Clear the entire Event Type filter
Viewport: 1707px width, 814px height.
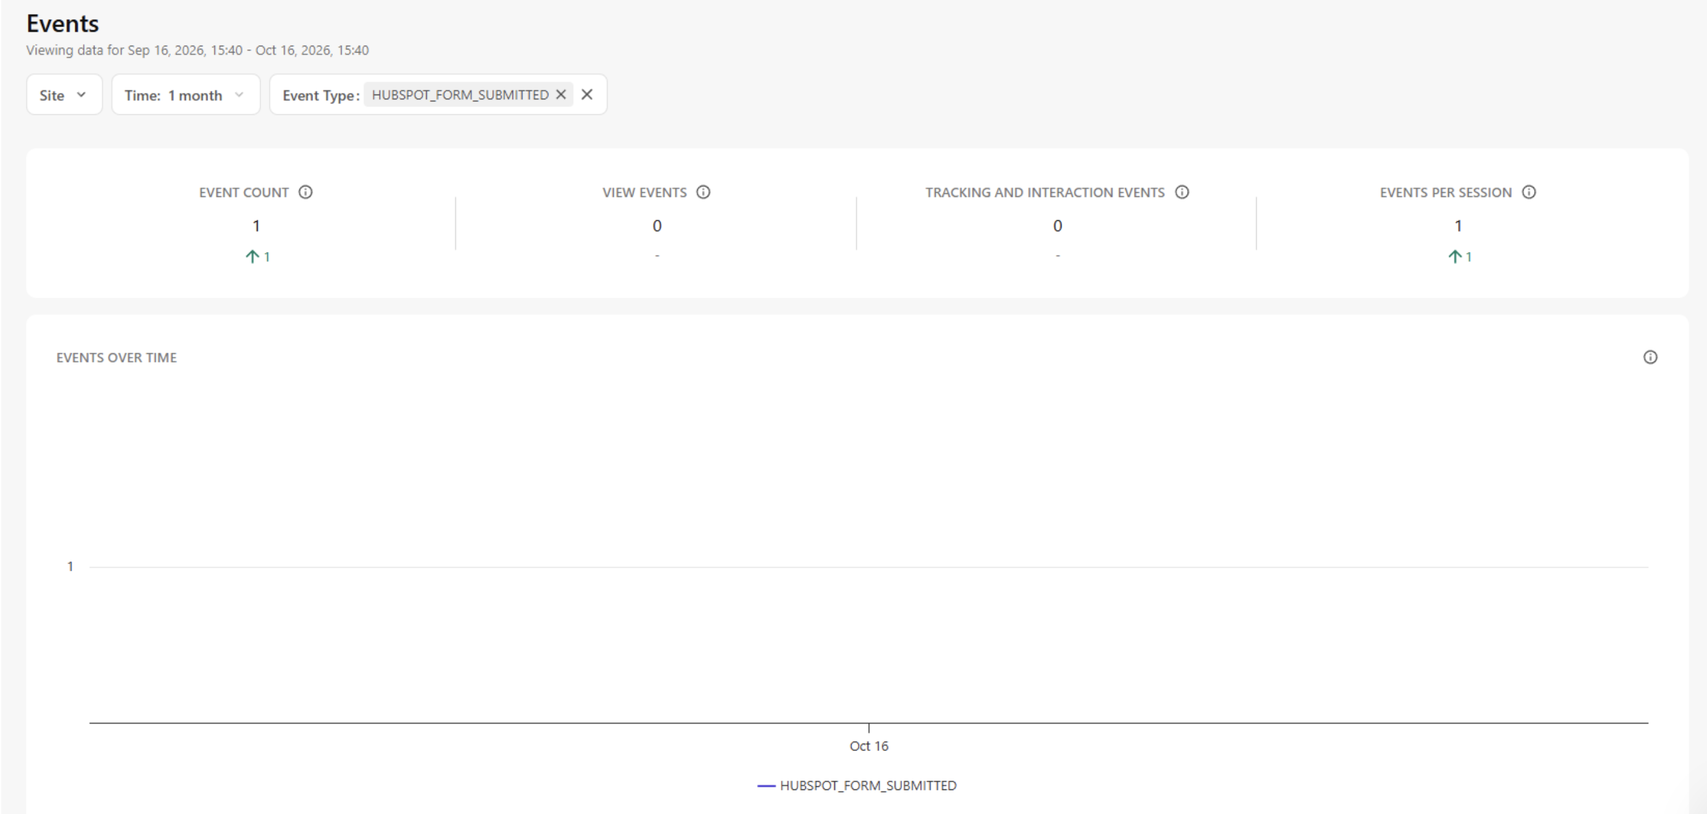tap(587, 94)
